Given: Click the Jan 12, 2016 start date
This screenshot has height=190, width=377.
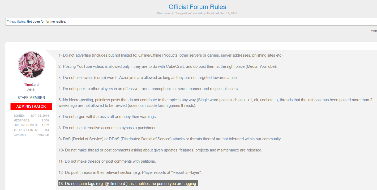Looking at the screenshot, I should 229,13.
